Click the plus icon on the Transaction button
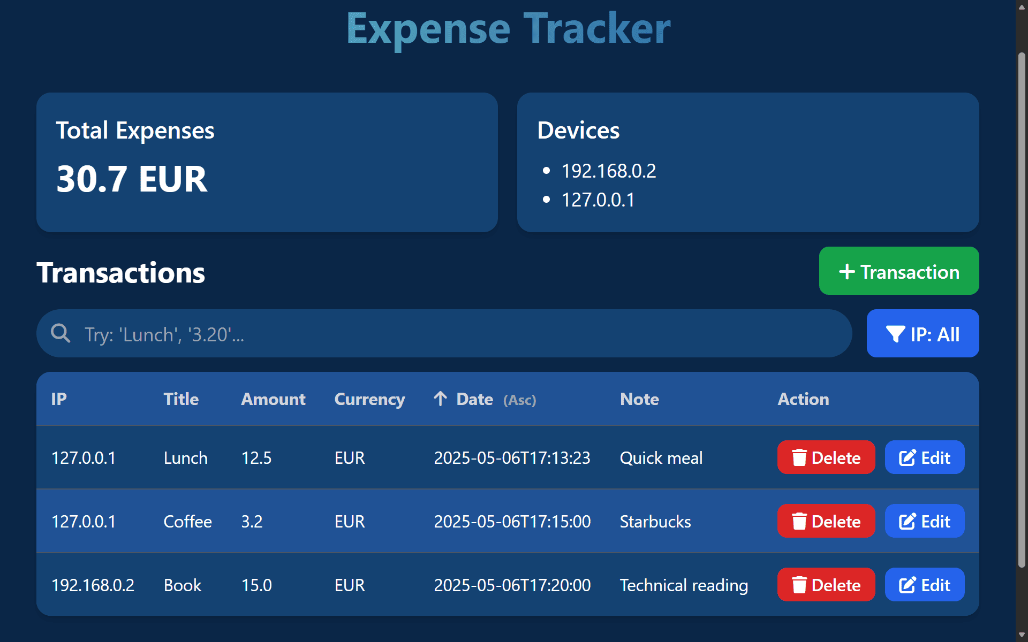This screenshot has height=642, width=1028. click(x=846, y=272)
